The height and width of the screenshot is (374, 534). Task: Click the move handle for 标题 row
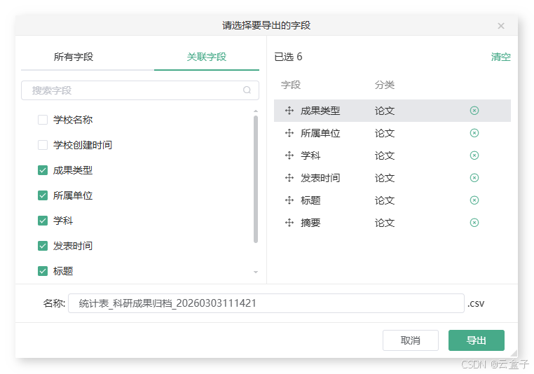(x=289, y=200)
